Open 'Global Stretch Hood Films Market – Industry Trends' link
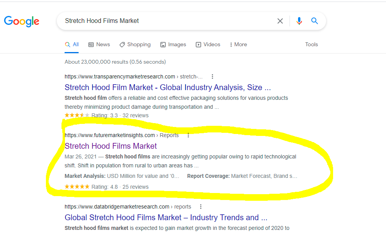Viewport: 386px width, 233px height. point(166,217)
